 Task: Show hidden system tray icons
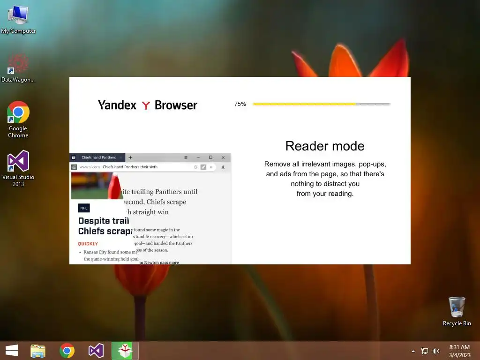pos(413,351)
